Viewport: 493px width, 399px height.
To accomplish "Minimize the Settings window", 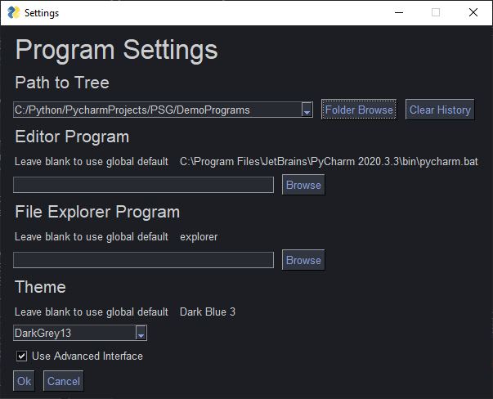I will (x=398, y=12).
